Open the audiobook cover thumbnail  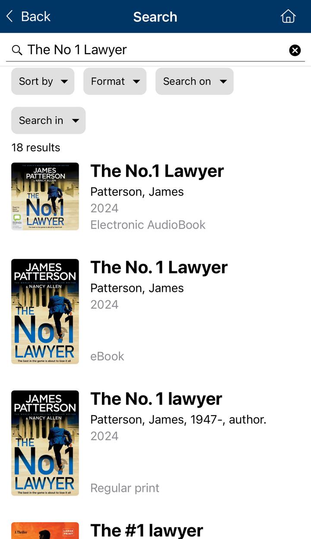coord(45,196)
